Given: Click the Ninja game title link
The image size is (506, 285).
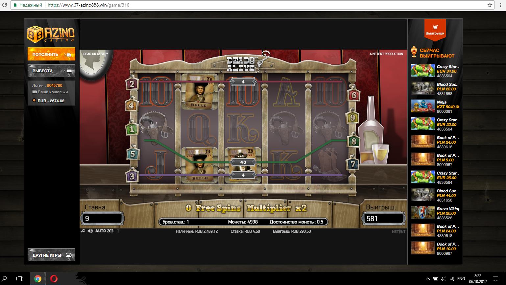Looking at the screenshot, I should 442,102.
